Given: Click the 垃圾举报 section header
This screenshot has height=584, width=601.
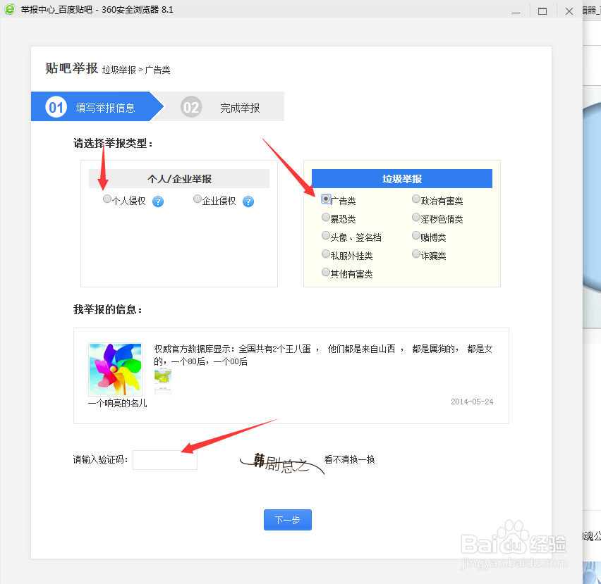Looking at the screenshot, I should click(x=401, y=179).
